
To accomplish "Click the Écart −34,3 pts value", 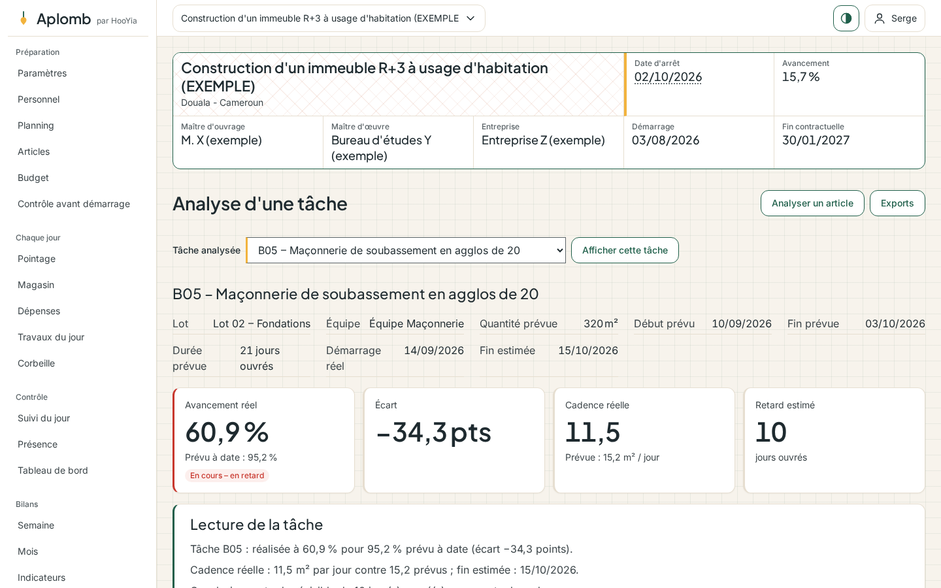I will click(x=433, y=432).
